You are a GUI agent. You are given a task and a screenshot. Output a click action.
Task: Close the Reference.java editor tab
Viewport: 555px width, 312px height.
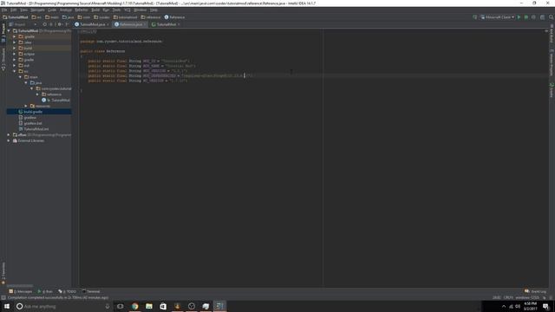pos(145,24)
